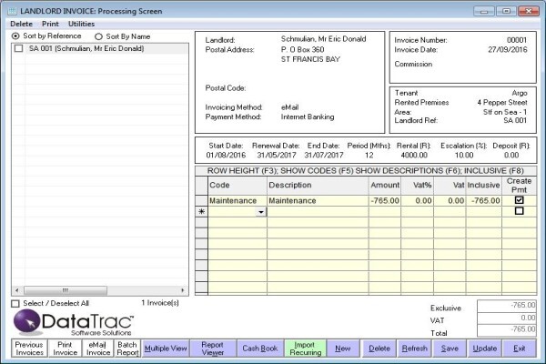Save the invoice
Viewport: 546px width, 364px height.
coord(450,349)
